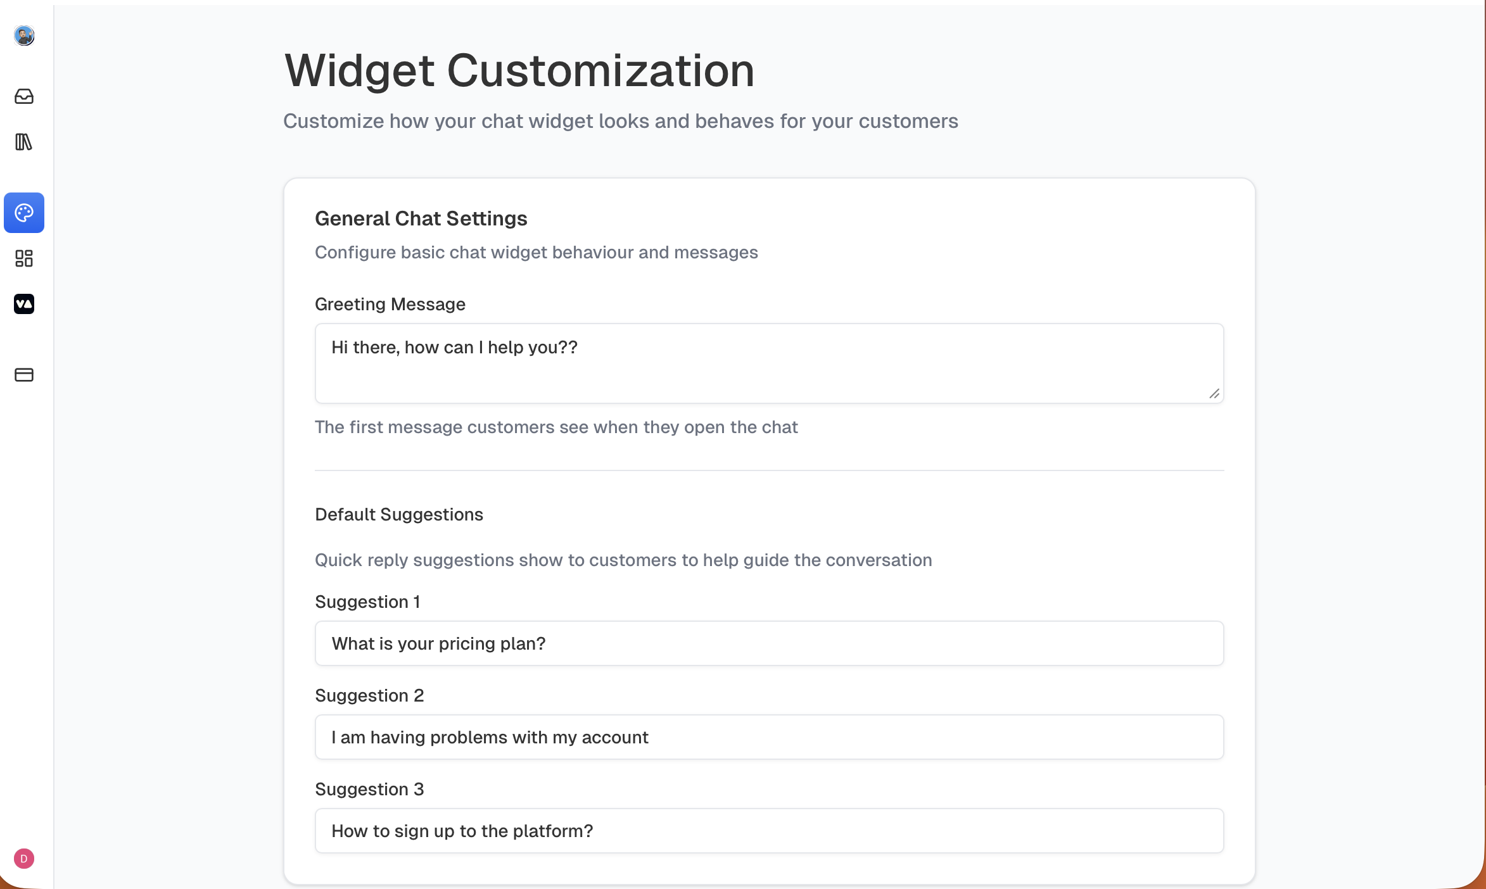Click the greeting text area resize handle

[1214, 394]
